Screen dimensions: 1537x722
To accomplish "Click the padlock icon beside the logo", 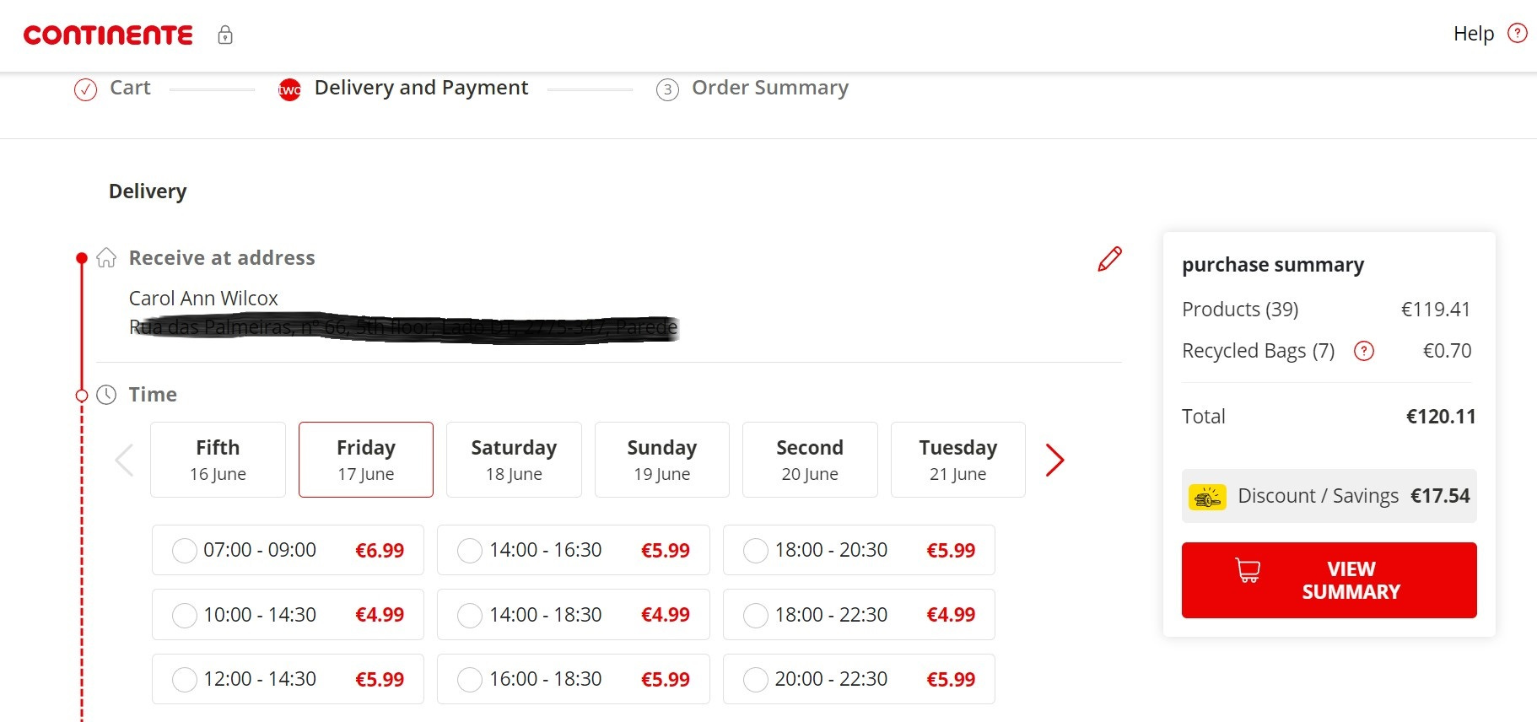I will (224, 36).
